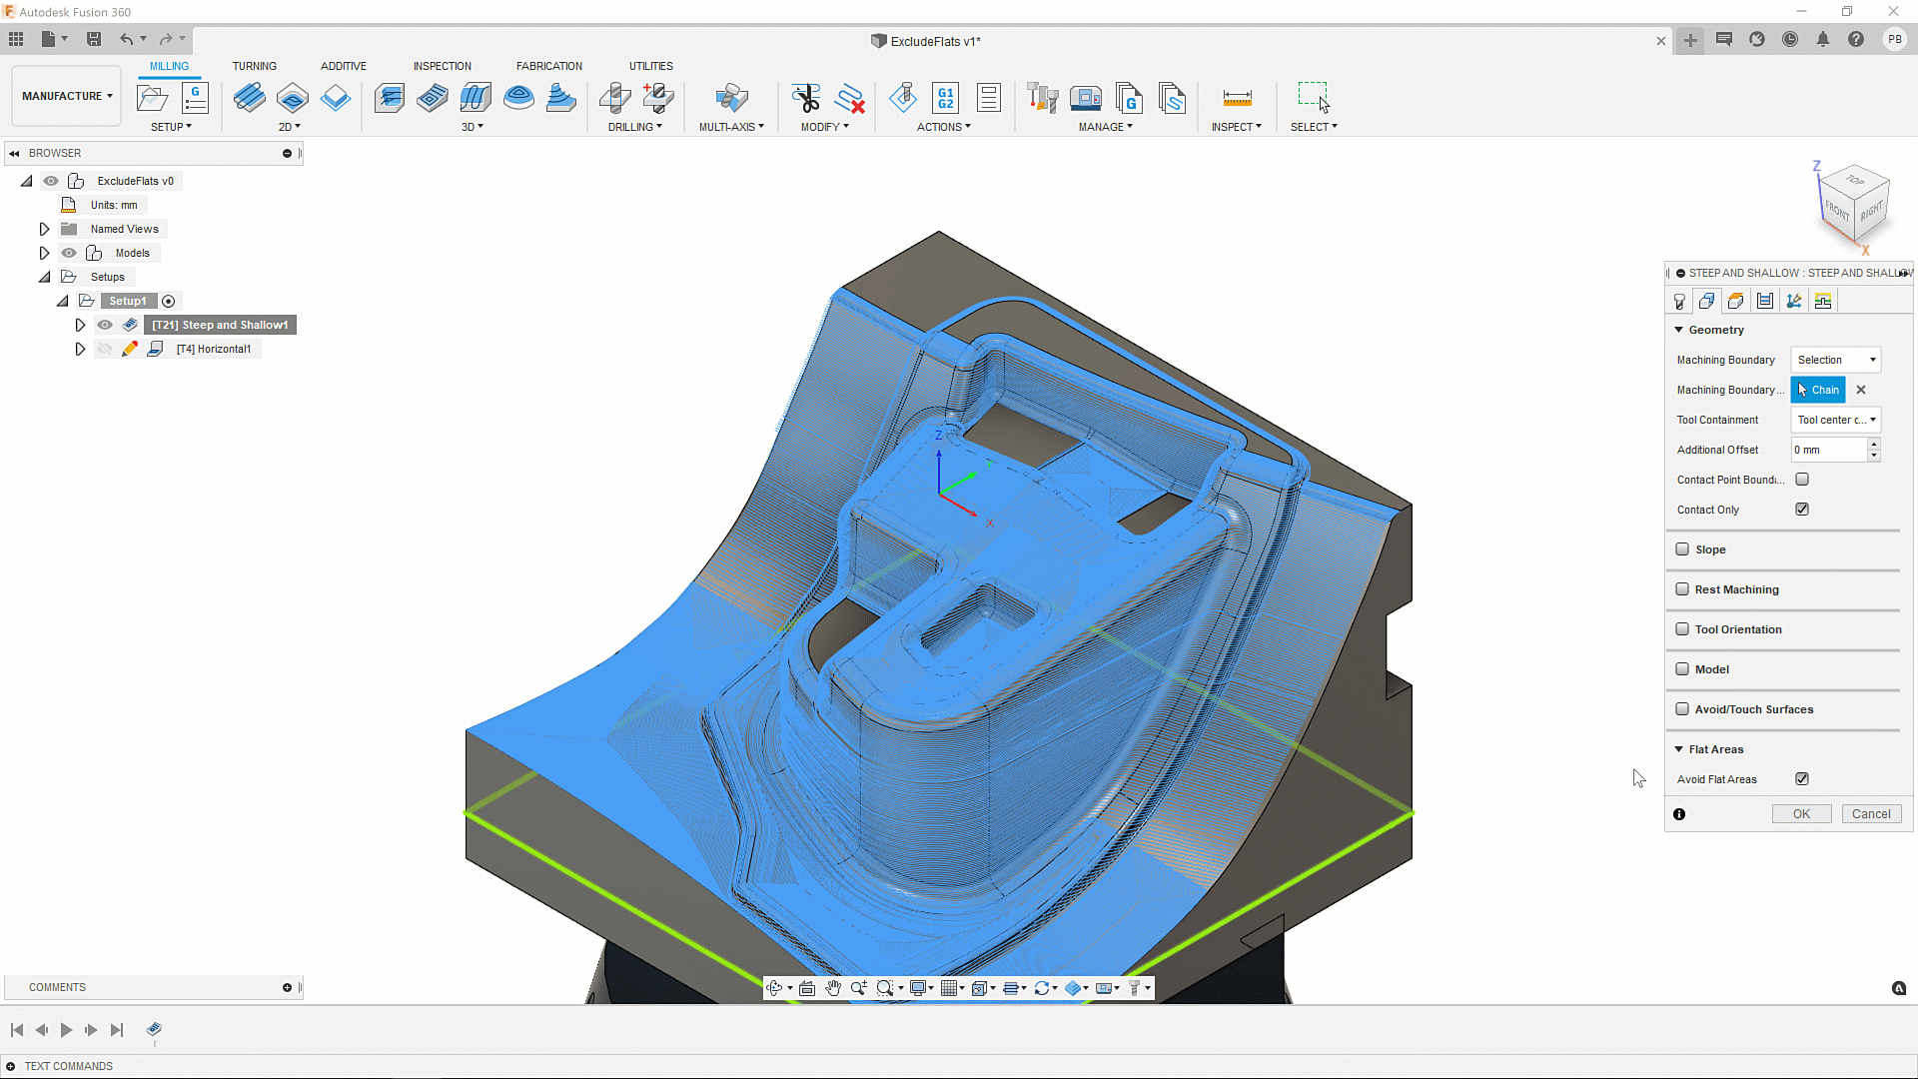
Task: Open the Machining Boundary dropdown
Action: [1834, 359]
